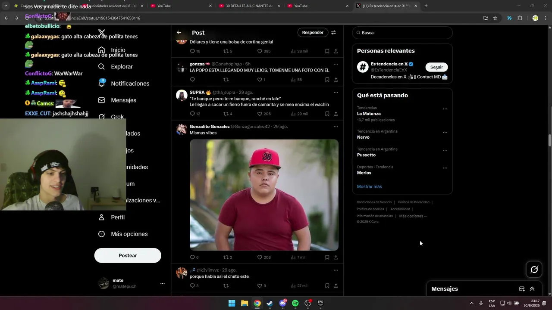
Task: Bookmark SUPRA's reply
Action: coord(327,114)
